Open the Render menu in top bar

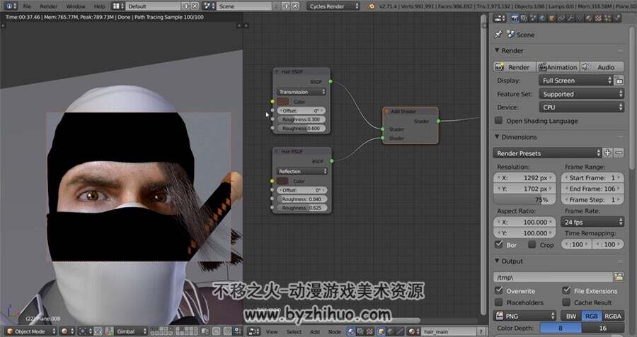(x=49, y=6)
